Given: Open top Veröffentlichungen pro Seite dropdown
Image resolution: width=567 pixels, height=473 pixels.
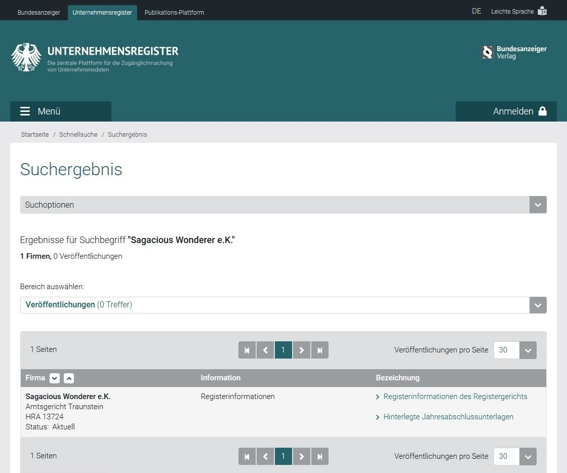Looking at the screenshot, I should tap(528, 350).
